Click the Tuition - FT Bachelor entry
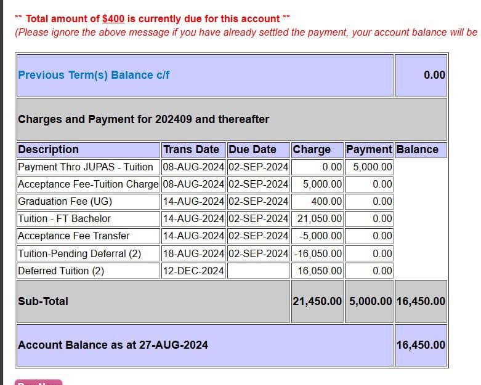This screenshot has width=481, height=385. click(65, 218)
